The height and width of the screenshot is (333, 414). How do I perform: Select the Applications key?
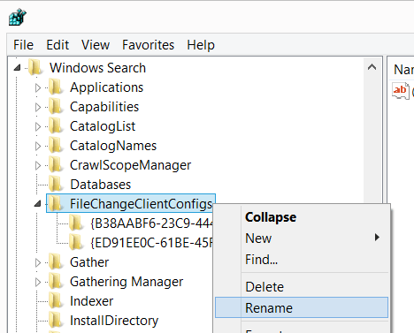(x=106, y=87)
